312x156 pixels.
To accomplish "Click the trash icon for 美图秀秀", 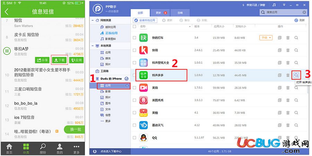I will [288, 100].
